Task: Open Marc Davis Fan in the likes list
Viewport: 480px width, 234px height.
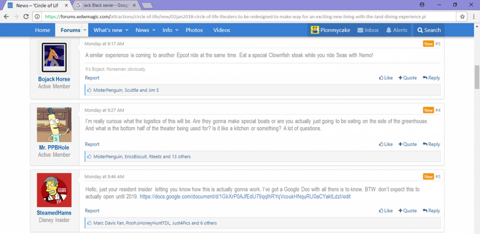Action: click(108, 223)
